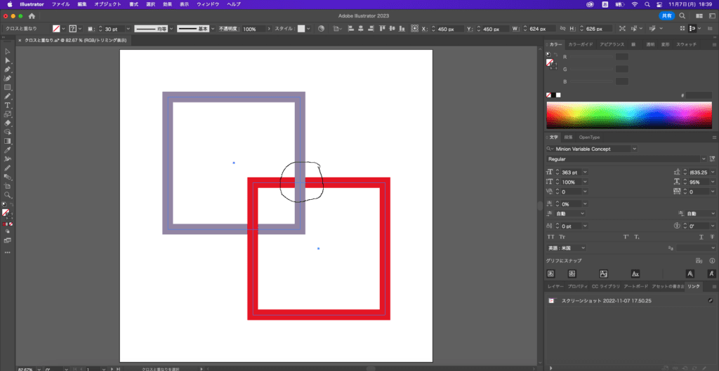Toggle All Caps (TT) text style

pos(551,237)
